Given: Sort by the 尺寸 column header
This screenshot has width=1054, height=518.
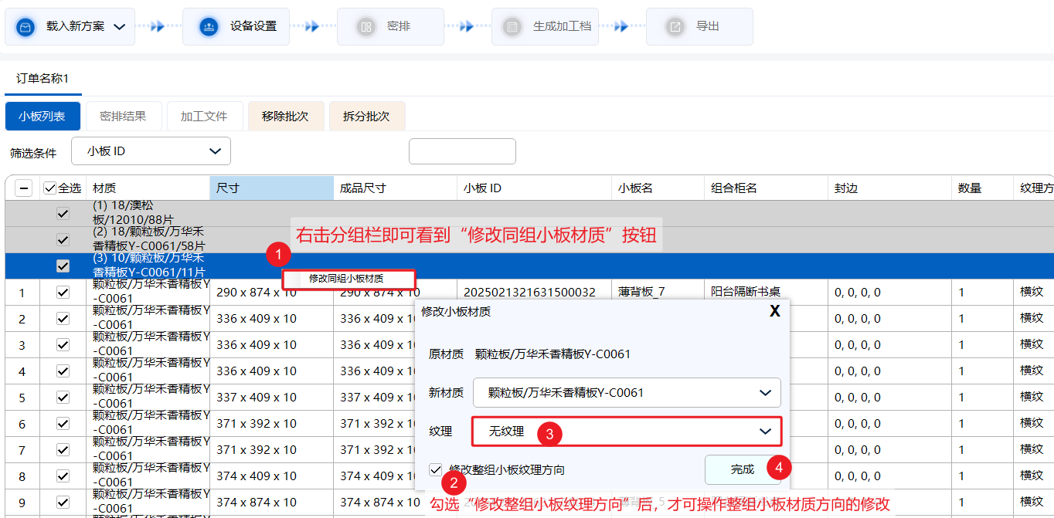Looking at the screenshot, I should coord(270,188).
